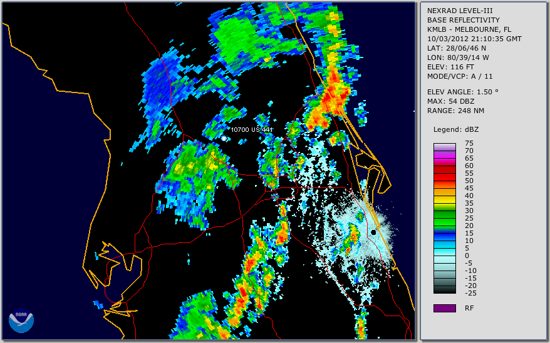Click the '50' value on the legend

tap(469, 181)
